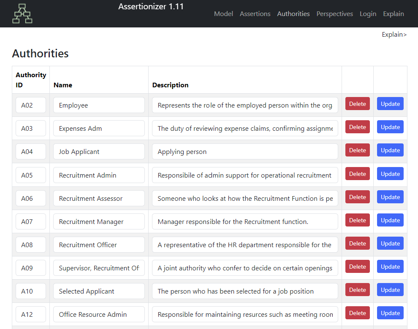Expand the Explain> link below the header
The height and width of the screenshot is (329, 418).
coord(394,34)
